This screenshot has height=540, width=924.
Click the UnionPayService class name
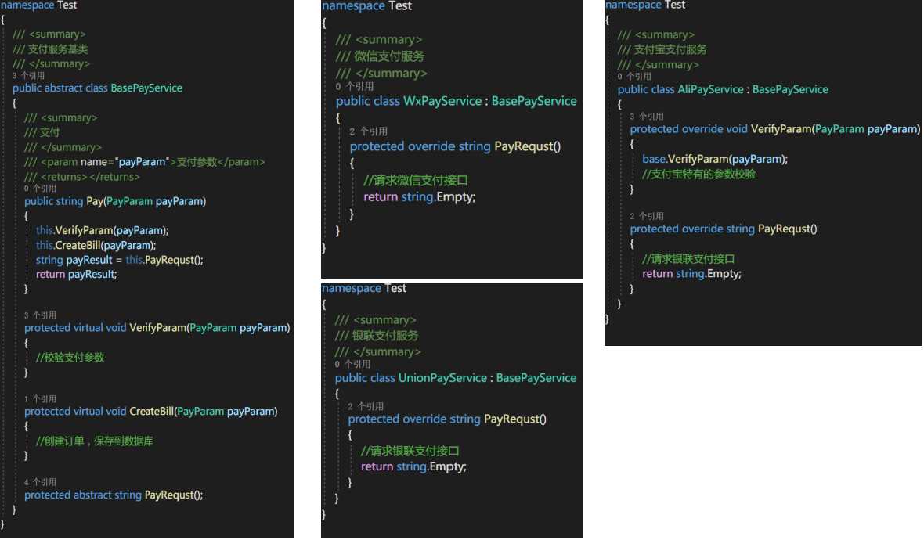pyautogui.click(x=442, y=378)
